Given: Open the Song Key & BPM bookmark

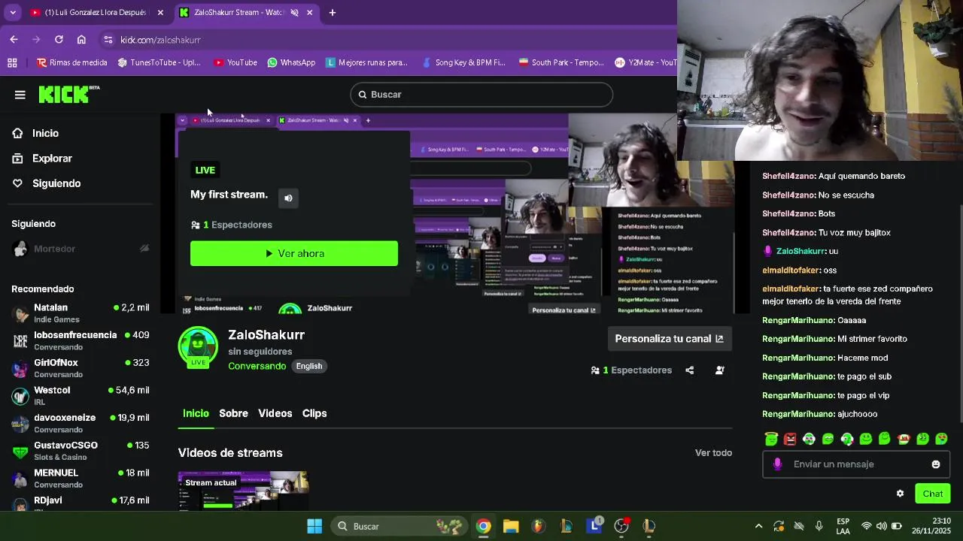Looking at the screenshot, I should 463,62.
